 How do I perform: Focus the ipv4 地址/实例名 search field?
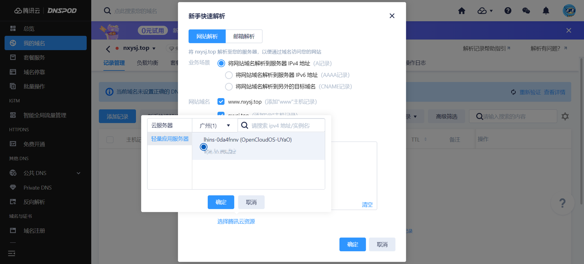click(281, 125)
